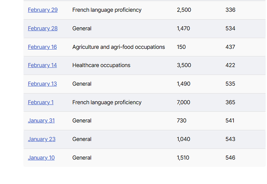
Task: Click the Agriculture and agri-food occupations cell
Action: pos(119,47)
